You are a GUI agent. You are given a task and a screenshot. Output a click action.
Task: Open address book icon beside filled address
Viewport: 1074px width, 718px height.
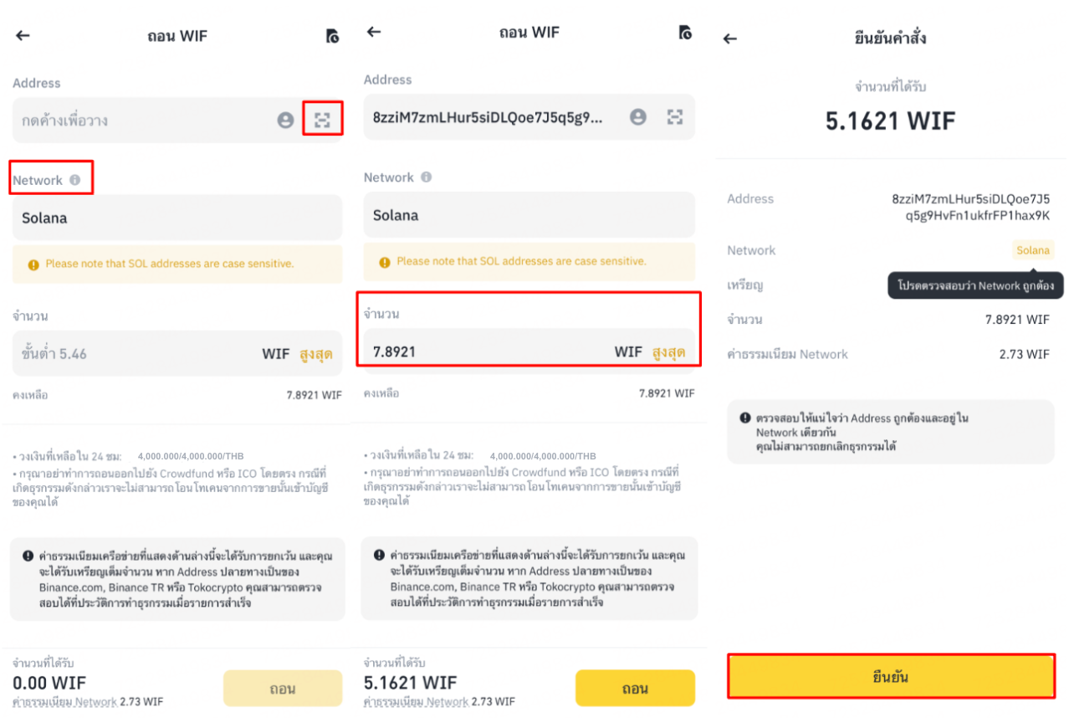tap(638, 117)
